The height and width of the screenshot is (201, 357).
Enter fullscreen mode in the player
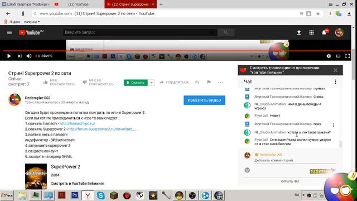coord(348,56)
